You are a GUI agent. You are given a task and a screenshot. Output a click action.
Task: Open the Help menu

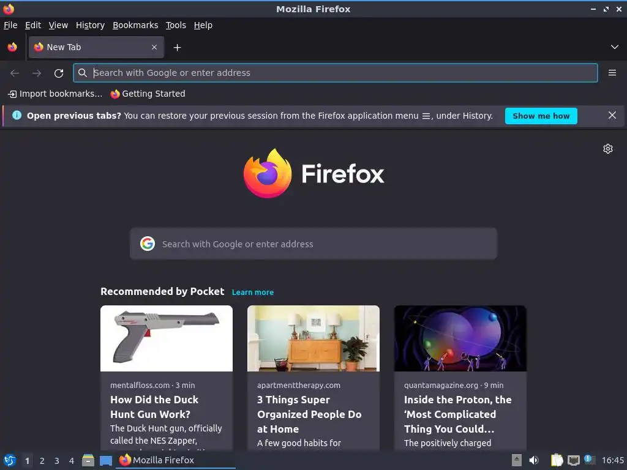(203, 25)
